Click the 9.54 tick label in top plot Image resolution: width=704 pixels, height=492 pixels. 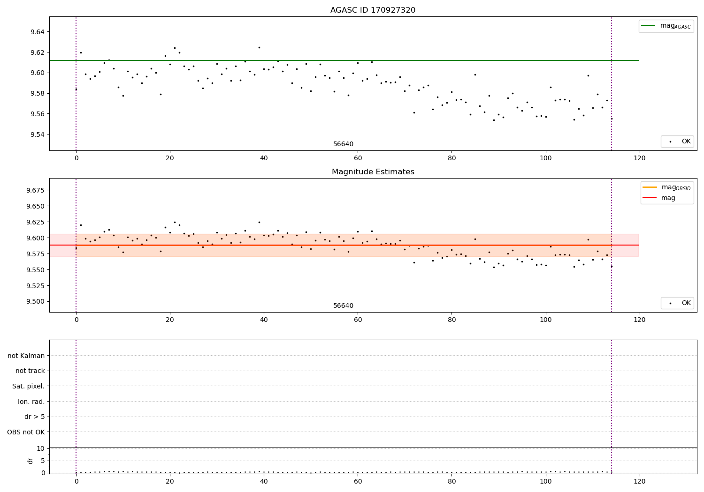(x=38, y=134)
